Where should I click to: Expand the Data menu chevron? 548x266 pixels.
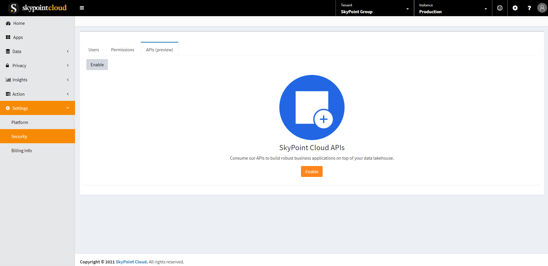(x=68, y=51)
